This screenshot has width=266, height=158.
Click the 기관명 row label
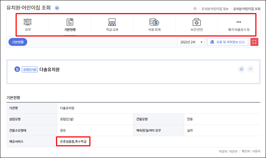[13, 108]
